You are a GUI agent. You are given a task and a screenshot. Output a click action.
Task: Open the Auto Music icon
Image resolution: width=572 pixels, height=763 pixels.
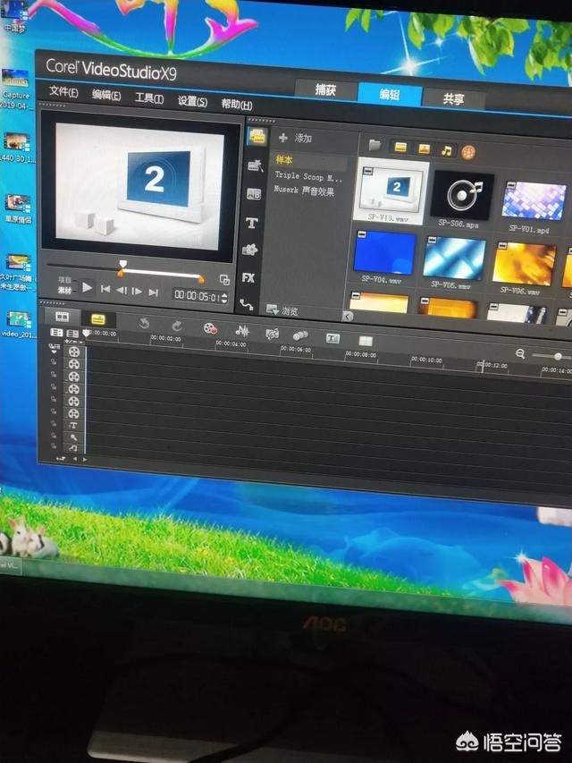coord(272,334)
